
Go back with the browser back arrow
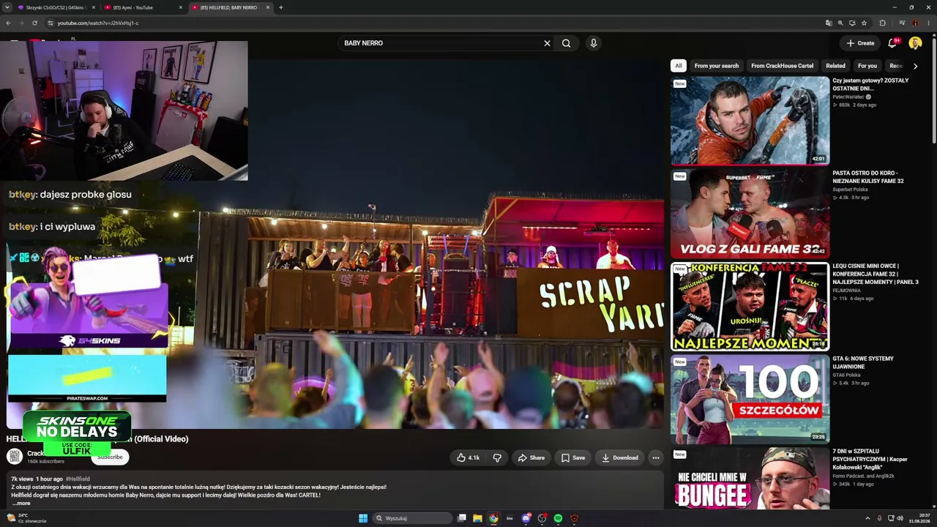click(x=8, y=23)
